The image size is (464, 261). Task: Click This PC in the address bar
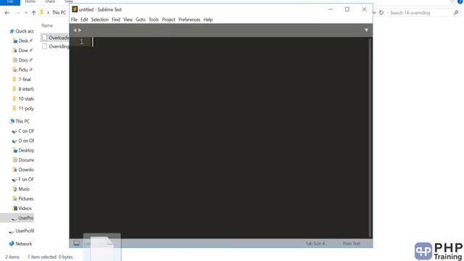[x=59, y=12]
